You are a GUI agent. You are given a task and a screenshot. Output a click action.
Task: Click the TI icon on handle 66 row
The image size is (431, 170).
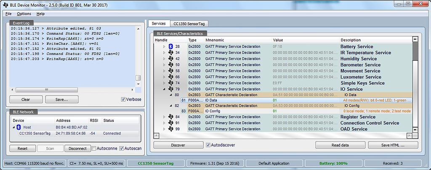171,77
